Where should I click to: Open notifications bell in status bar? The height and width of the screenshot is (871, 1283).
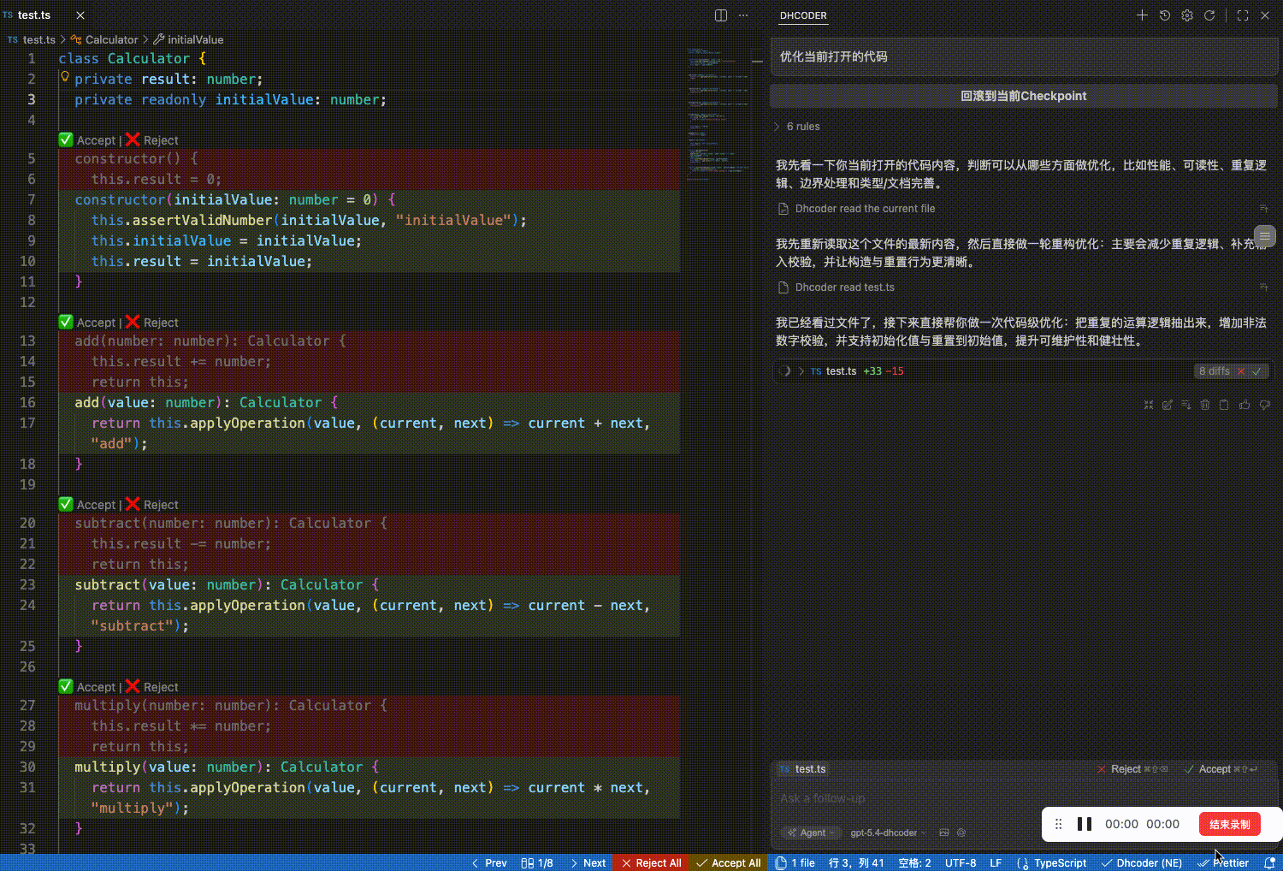coord(1269,862)
